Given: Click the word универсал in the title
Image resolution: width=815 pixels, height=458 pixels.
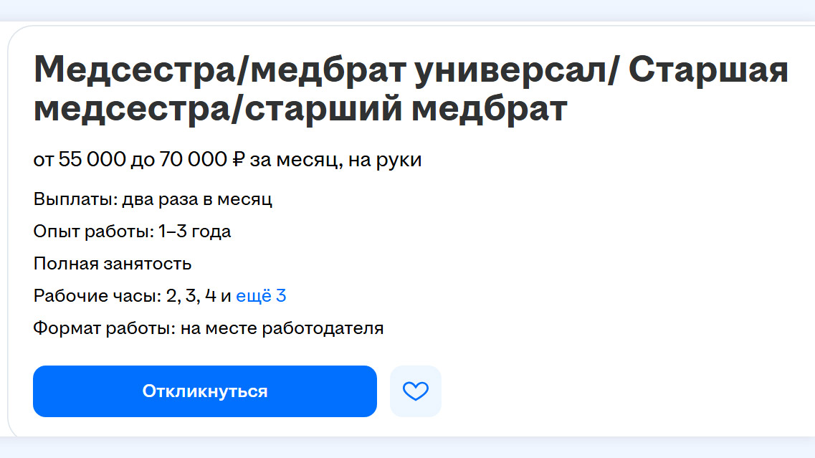Looking at the screenshot, I should 511,71.
